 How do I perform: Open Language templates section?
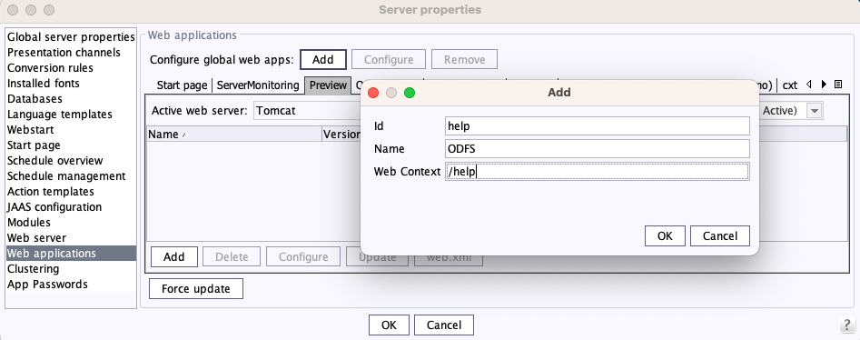pos(71,115)
